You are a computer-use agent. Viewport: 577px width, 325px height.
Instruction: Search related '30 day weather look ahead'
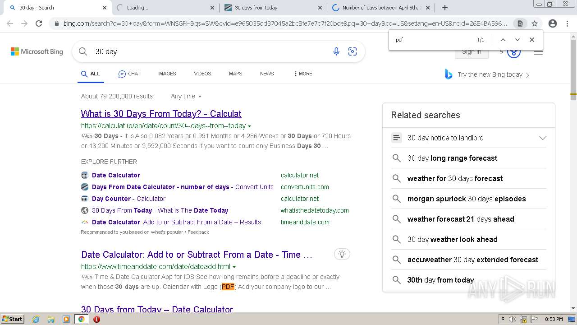point(452,239)
